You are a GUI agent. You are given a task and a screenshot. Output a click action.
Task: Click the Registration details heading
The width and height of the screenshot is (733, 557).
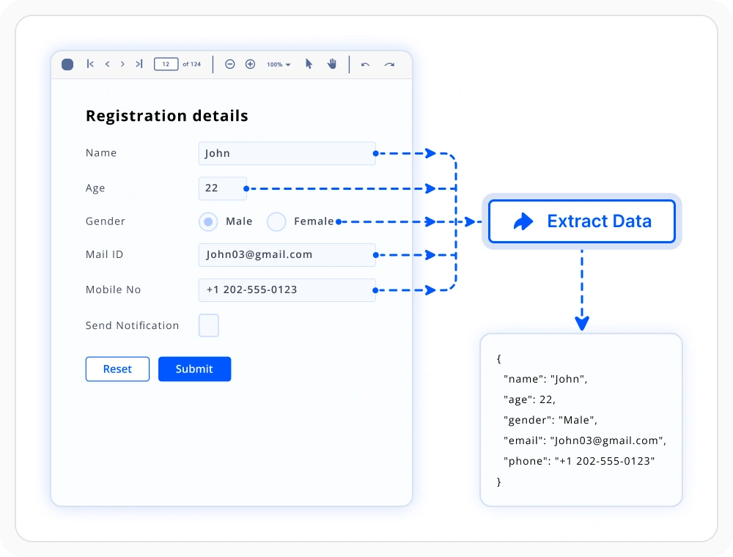(167, 115)
